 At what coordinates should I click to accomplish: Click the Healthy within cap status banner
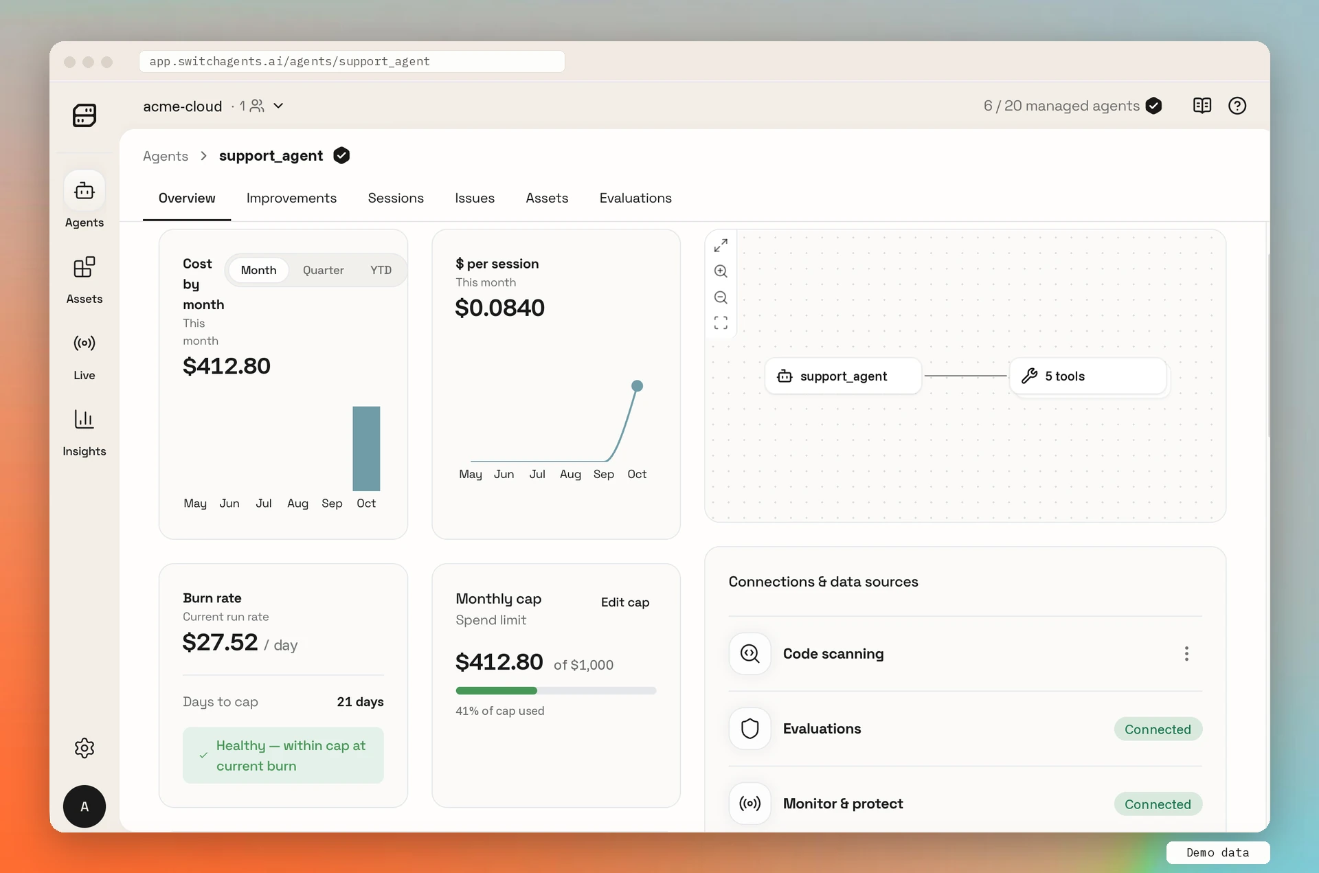[x=283, y=756]
